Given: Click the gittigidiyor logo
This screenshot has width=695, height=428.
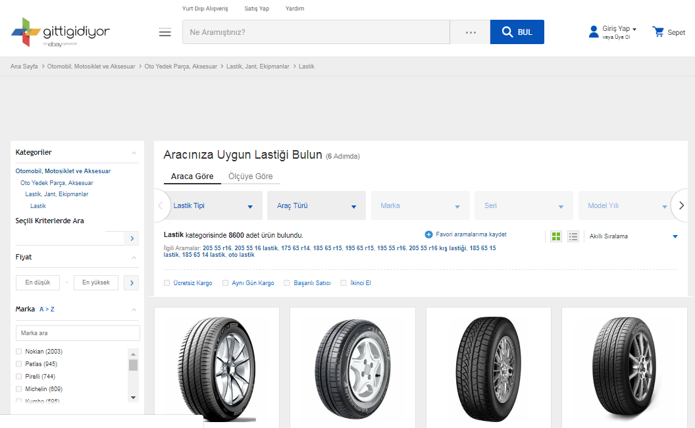Looking at the screenshot, I should click(61, 32).
